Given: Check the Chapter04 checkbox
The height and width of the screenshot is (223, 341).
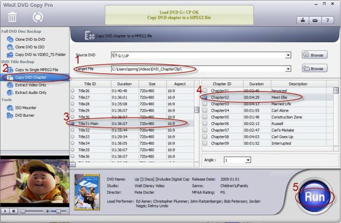Looking at the screenshot, I should coord(205,110).
